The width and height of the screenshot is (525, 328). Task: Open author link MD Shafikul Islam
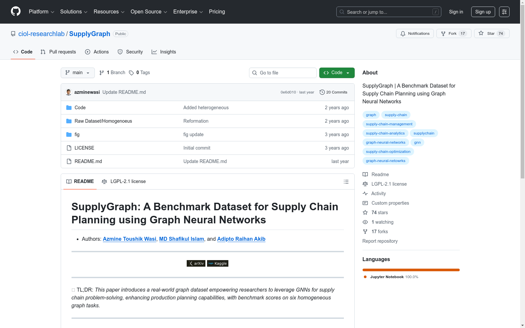click(181, 239)
